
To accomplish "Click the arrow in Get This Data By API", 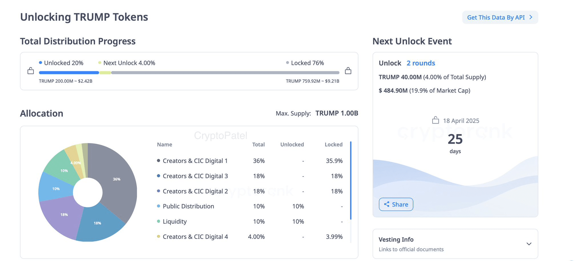I will 531,17.
